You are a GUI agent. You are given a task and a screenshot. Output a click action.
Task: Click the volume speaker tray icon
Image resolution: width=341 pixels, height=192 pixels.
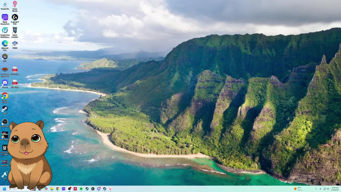click(328, 189)
